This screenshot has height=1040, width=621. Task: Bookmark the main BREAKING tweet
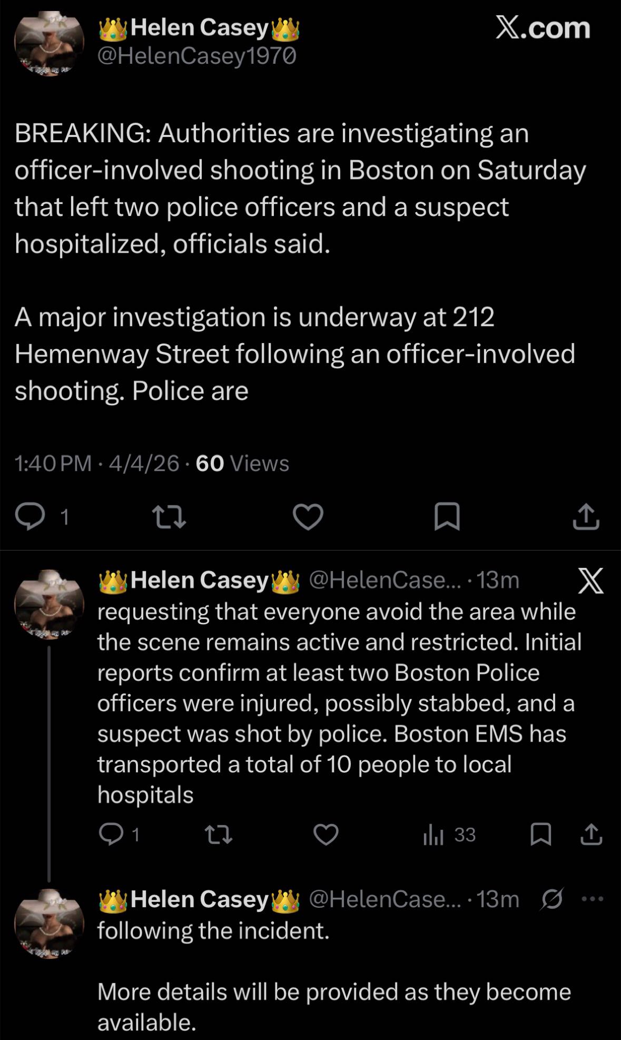click(447, 516)
